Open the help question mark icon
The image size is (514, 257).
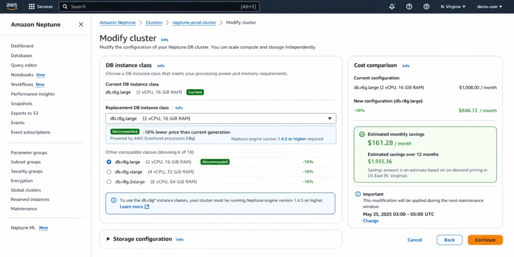409,7
